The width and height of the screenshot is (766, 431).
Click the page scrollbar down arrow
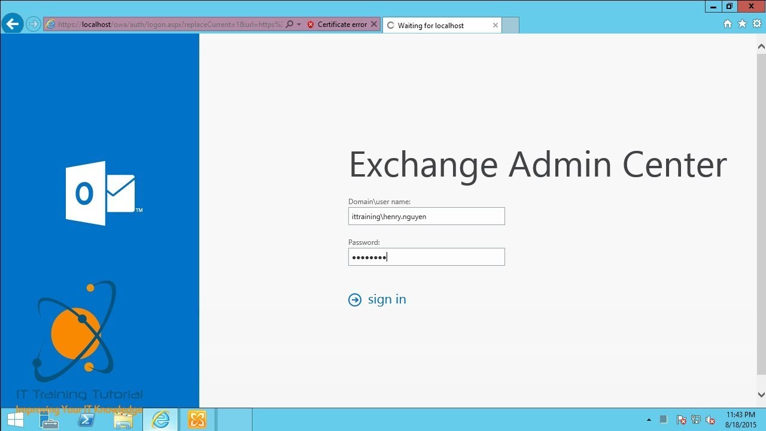pyautogui.click(x=761, y=395)
